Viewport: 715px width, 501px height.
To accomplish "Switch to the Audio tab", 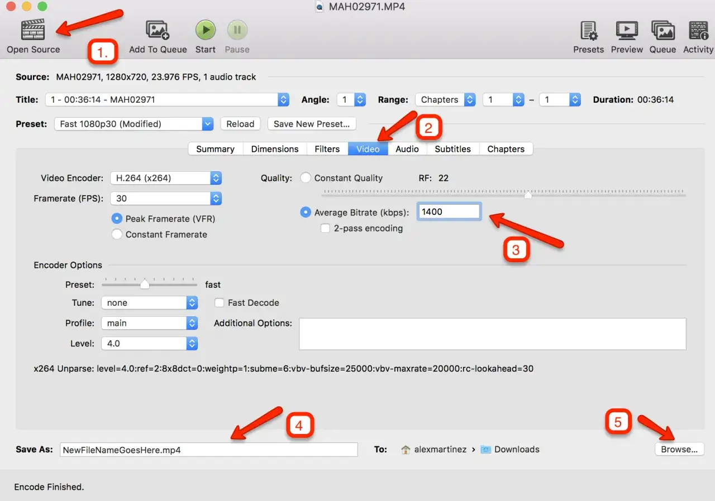I will click(x=407, y=149).
